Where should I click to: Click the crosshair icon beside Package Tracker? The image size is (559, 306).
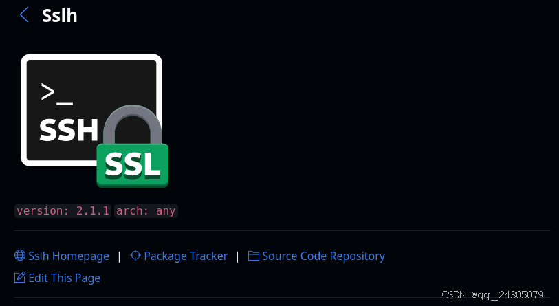(x=135, y=255)
